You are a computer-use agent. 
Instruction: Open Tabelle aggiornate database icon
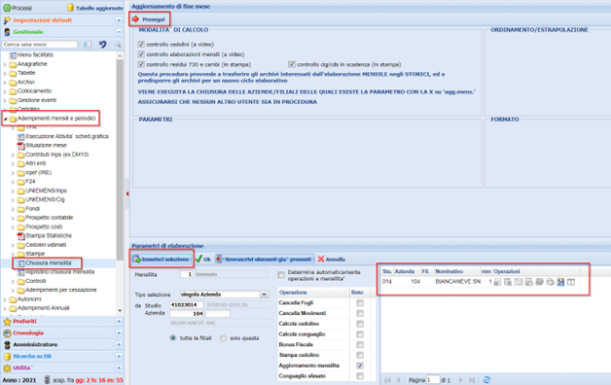[70, 8]
